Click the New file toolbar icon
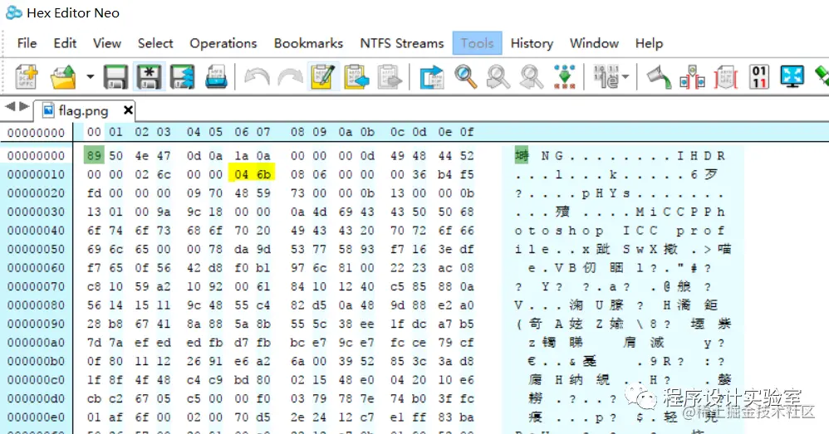The image size is (829, 434). pos(26,77)
